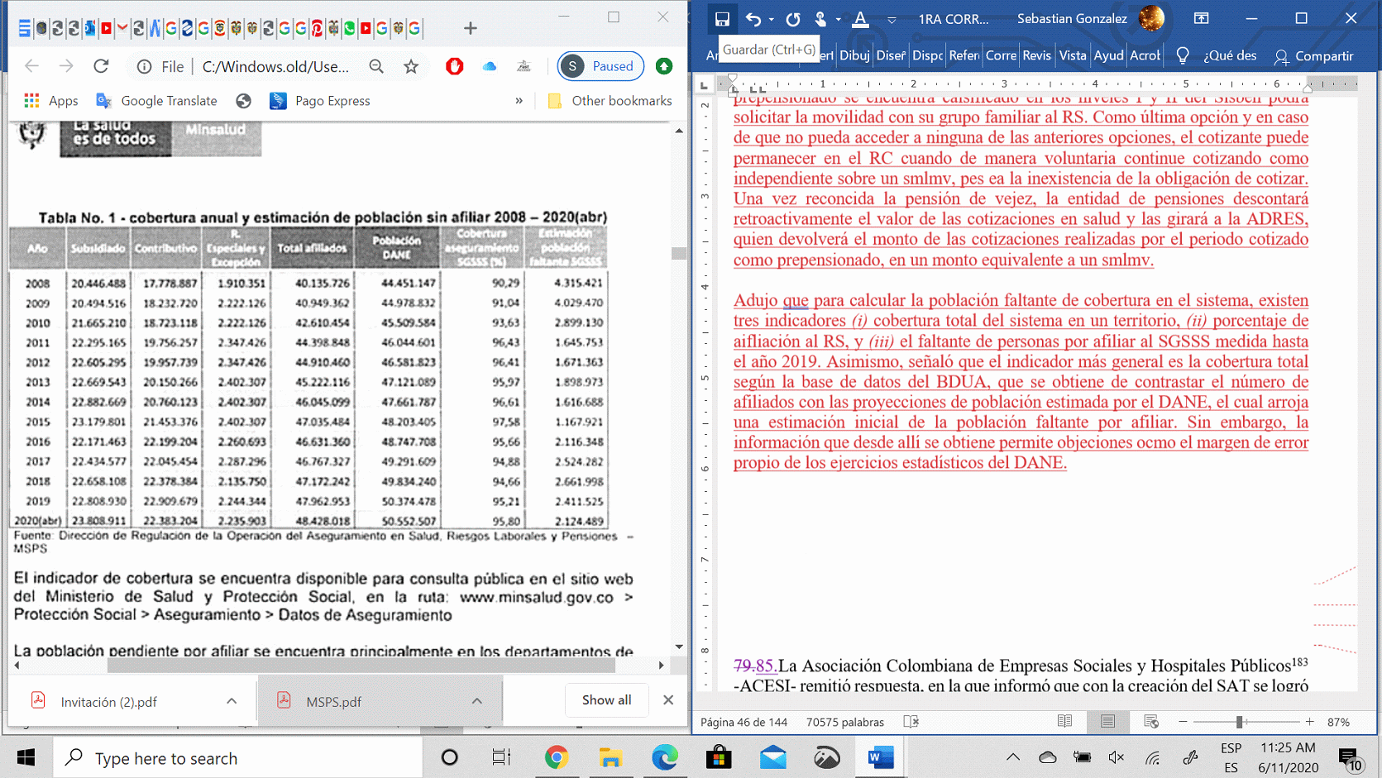1382x778 pixels.
Task: Click the font color A icon
Action: [x=860, y=19]
